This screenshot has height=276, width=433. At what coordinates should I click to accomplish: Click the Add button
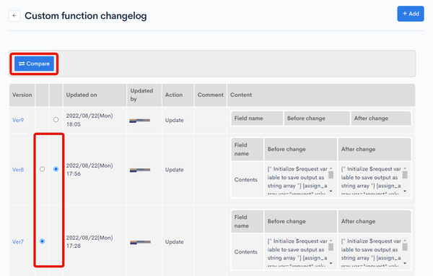pos(411,14)
